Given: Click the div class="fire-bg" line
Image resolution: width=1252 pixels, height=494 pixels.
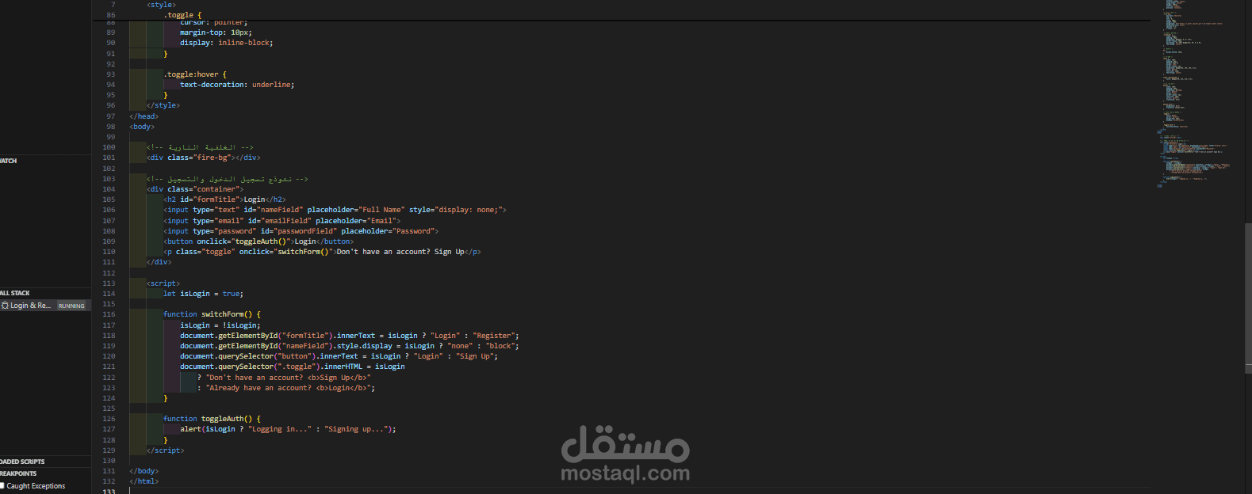Looking at the screenshot, I should (x=204, y=158).
